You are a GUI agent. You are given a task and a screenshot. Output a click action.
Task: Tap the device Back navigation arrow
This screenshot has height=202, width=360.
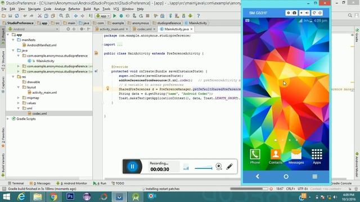(x=258, y=176)
